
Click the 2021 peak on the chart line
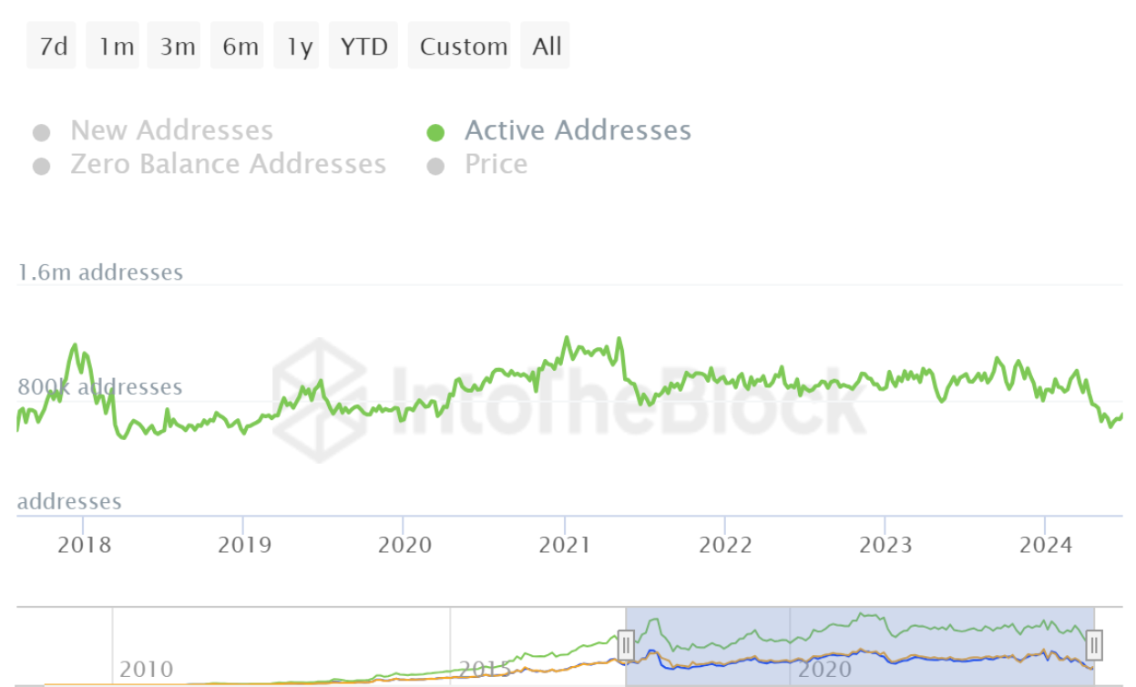coord(566,338)
